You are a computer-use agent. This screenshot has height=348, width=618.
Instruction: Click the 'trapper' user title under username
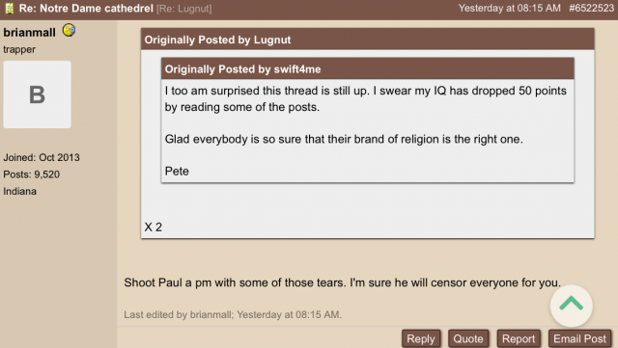click(x=19, y=49)
